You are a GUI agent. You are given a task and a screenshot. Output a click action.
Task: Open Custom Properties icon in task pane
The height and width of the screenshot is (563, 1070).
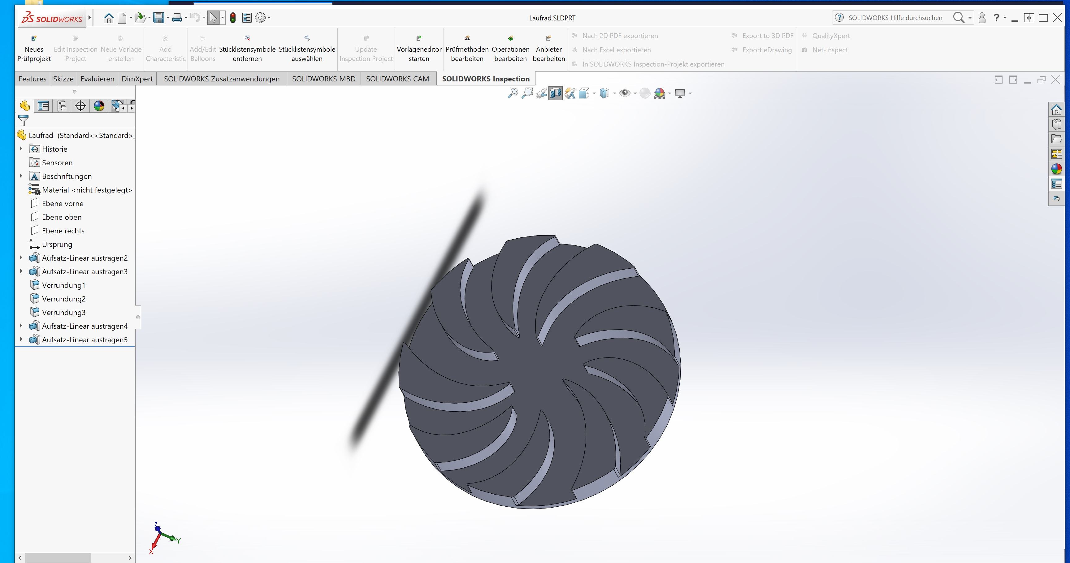1057,184
